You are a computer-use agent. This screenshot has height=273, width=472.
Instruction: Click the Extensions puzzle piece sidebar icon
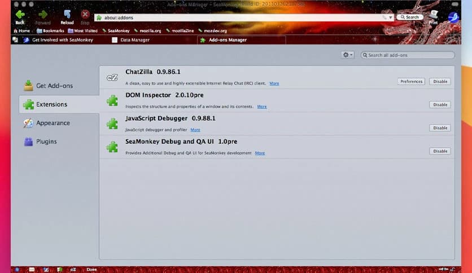(28, 104)
